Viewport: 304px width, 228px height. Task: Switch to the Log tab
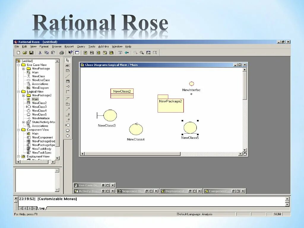(x=42, y=208)
